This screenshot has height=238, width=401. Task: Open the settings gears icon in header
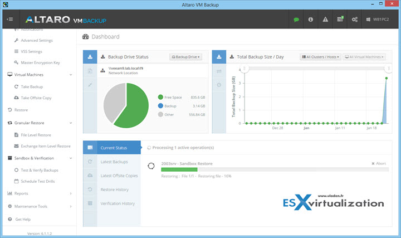click(354, 20)
